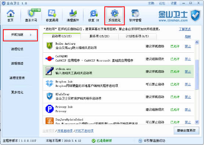Screen dimensions: 204x145
Task: Open 清理插件 plugin cleanup
Action: click(x=73, y=15)
